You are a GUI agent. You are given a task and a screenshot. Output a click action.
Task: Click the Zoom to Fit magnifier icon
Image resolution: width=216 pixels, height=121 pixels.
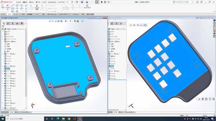[49, 21]
